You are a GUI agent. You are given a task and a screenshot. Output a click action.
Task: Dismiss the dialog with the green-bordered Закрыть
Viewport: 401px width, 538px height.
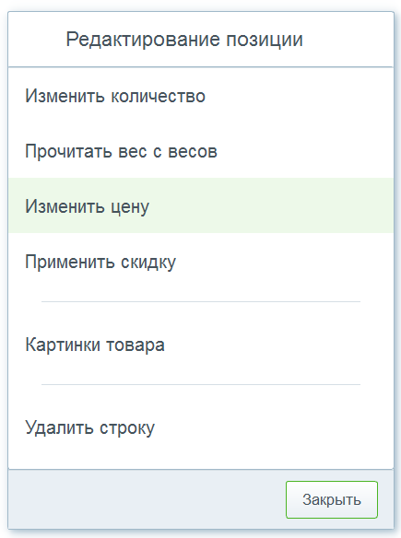coord(332,499)
